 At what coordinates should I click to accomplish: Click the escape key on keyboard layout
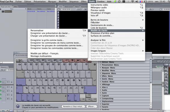click(19, 61)
